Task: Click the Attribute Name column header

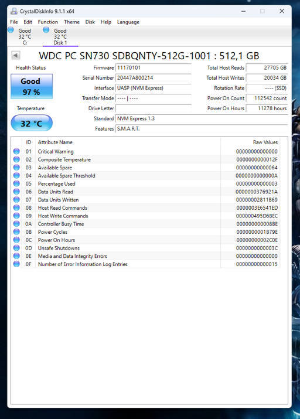Action: click(128, 142)
